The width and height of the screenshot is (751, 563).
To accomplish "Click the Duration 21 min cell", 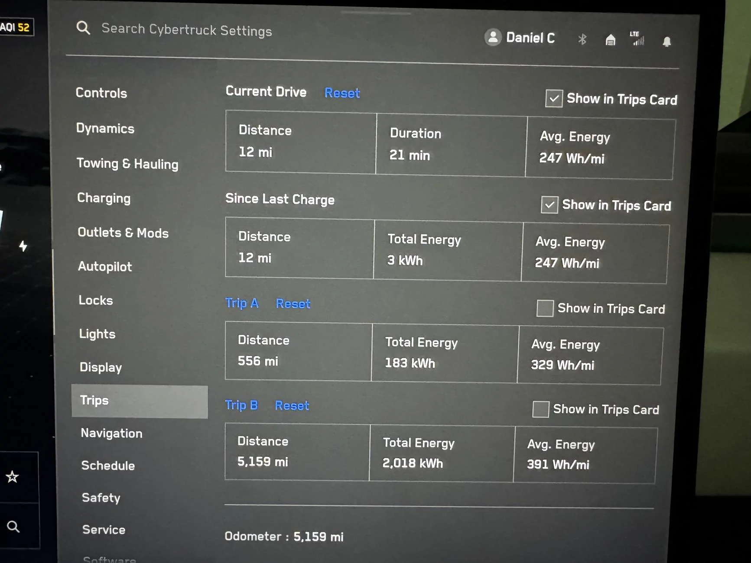I will [x=451, y=145].
